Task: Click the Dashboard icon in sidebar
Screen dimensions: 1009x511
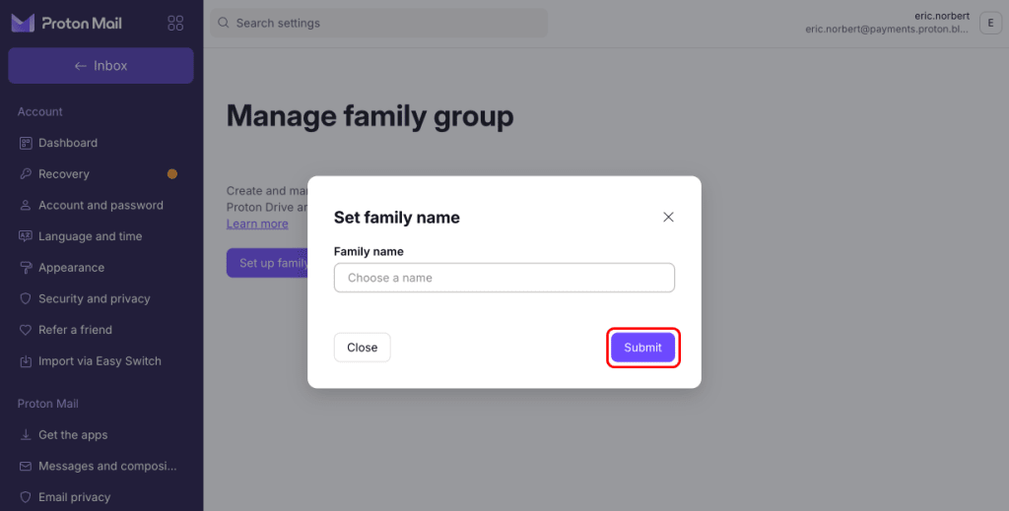Action: pos(25,143)
